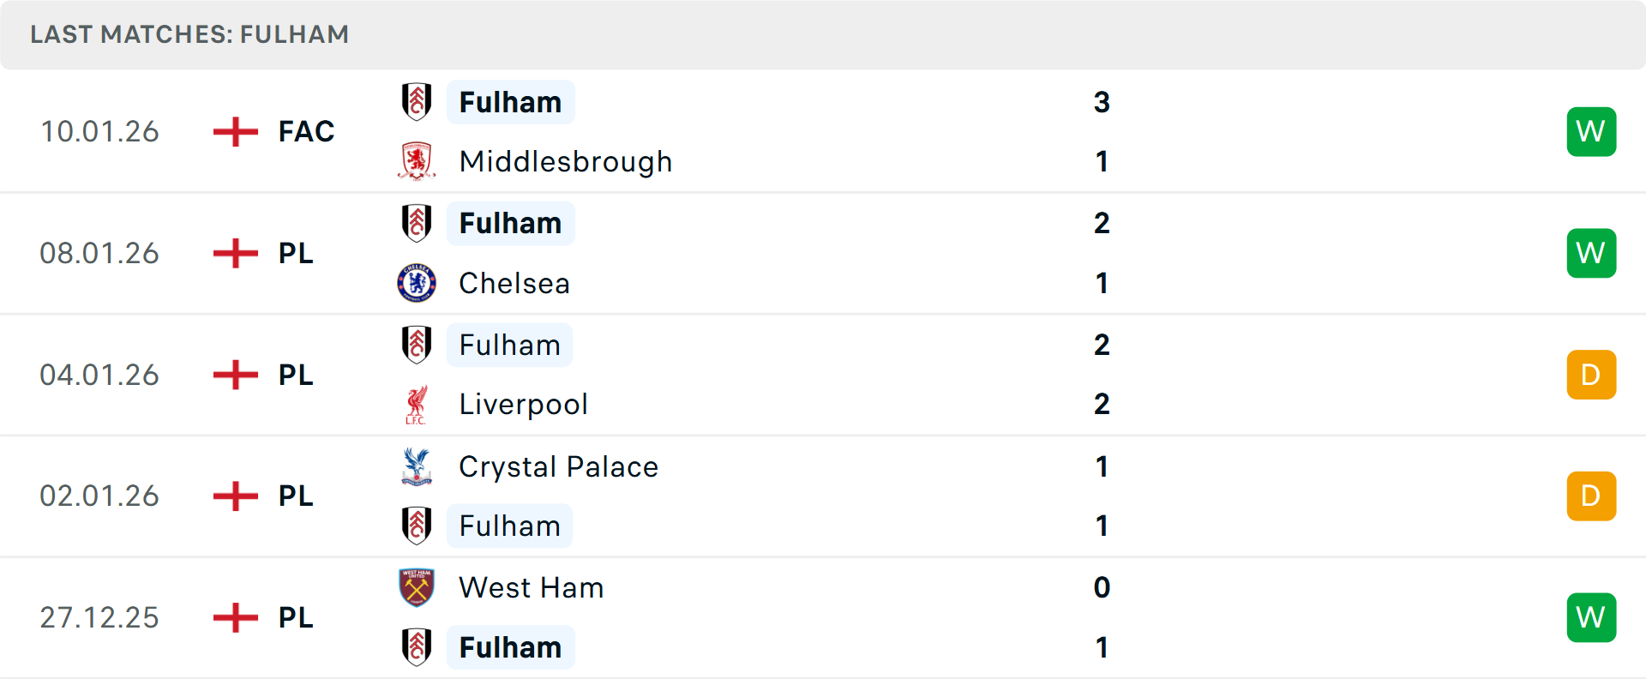
Task: Click the West Ham club crest
Action: 417,588
